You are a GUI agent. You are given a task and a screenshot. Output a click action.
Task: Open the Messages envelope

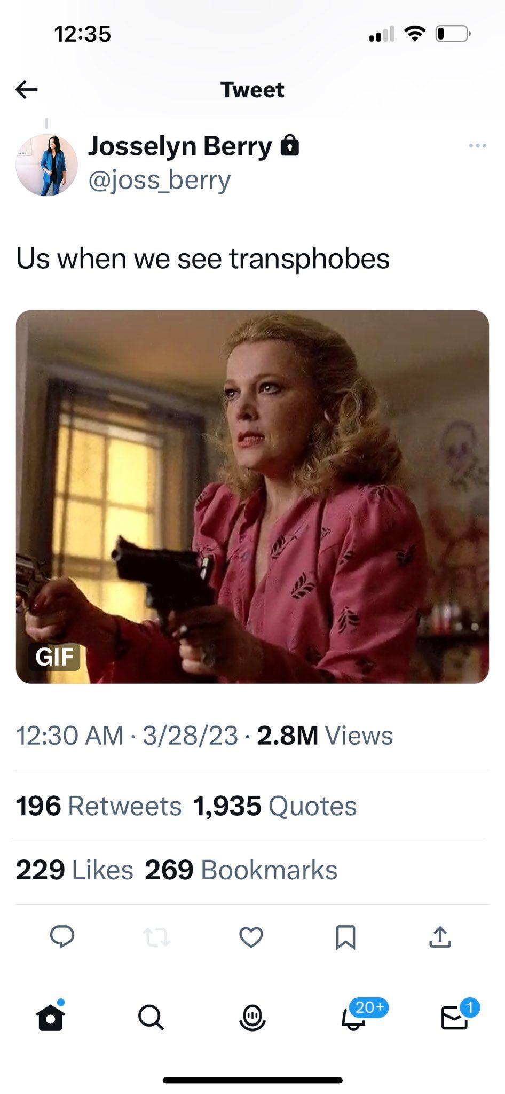[454, 1017]
